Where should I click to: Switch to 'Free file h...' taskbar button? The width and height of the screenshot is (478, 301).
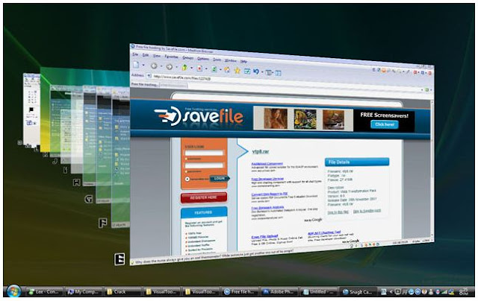click(240, 292)
